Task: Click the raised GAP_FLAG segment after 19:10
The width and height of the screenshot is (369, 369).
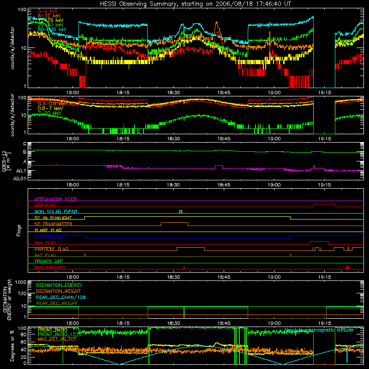Action: point(324,204)
